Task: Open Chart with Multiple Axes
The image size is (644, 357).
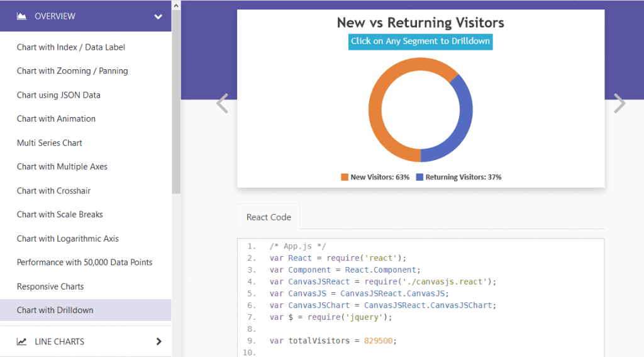Action: (x=62, y=167)
